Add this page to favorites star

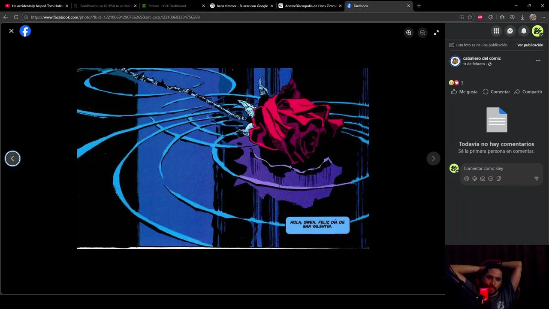click(x=470, y=17)
